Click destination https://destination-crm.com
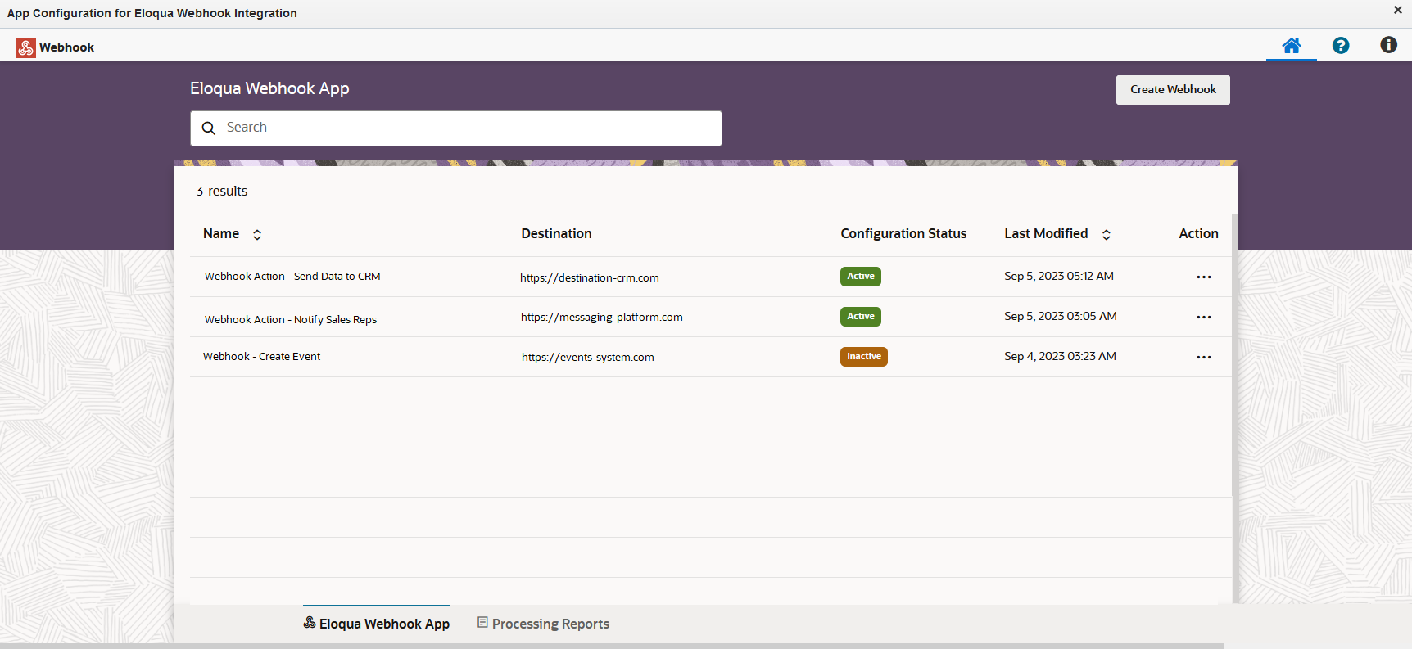The height and width of the screenshot is (649, 1412). [590, 278]
